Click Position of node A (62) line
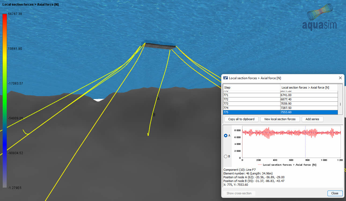 coord(254,177)
